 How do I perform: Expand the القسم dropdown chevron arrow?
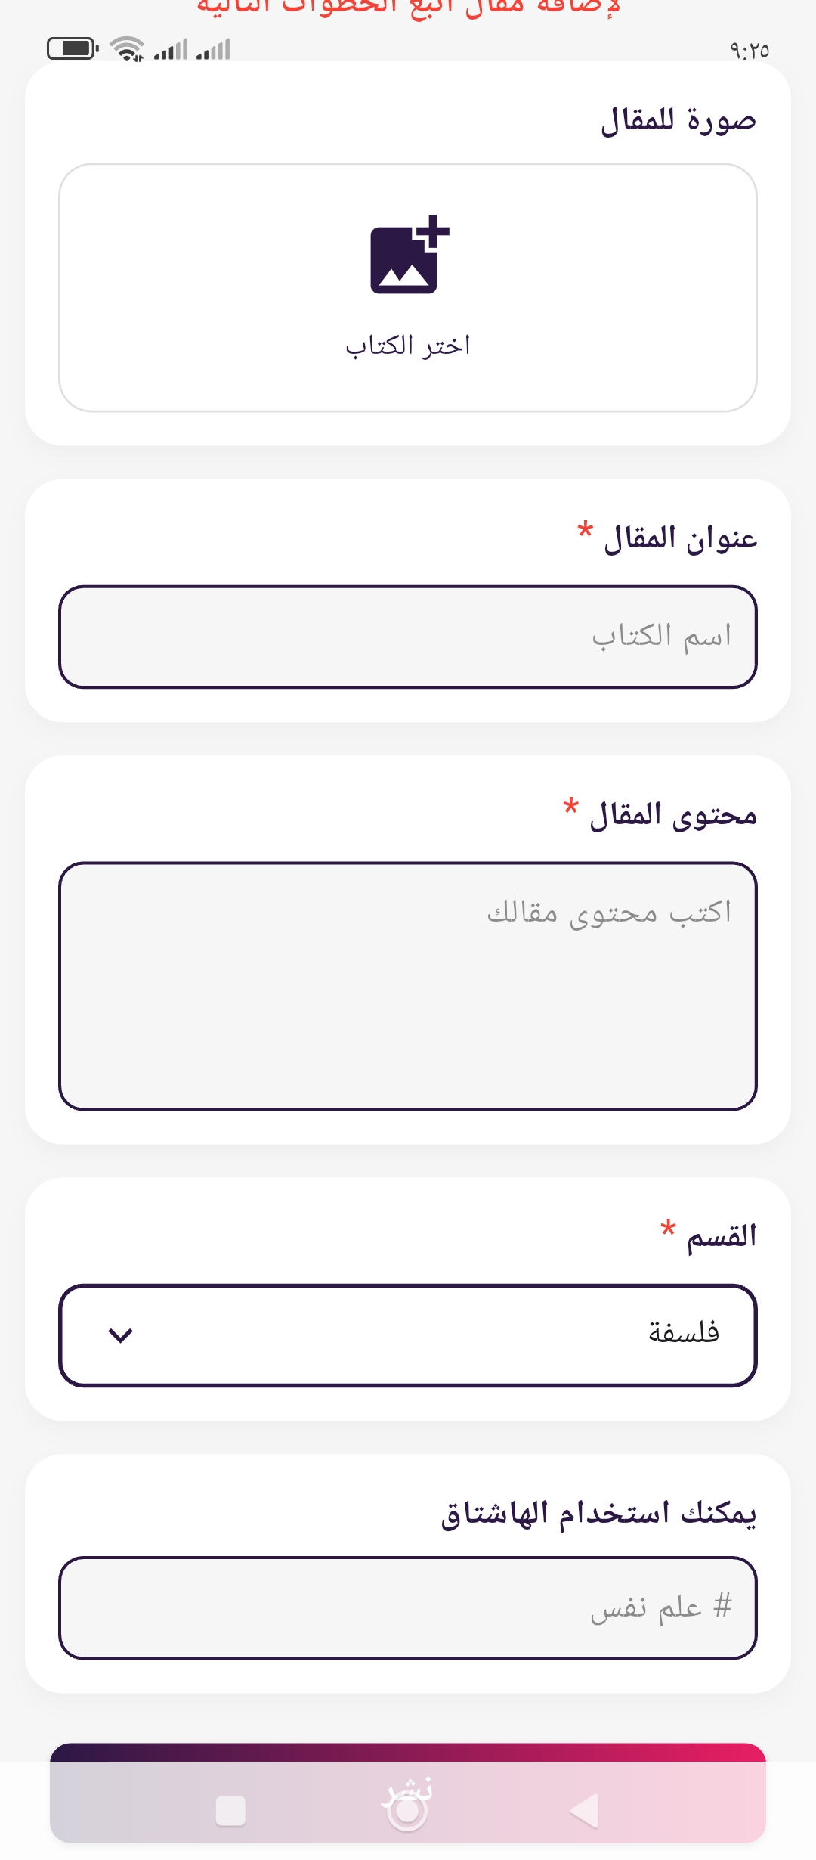click(121, 1335)
